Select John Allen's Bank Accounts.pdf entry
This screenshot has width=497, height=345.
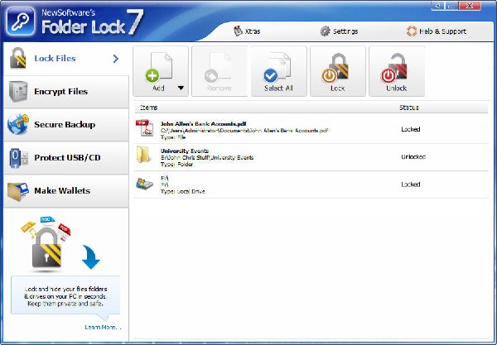311,130
